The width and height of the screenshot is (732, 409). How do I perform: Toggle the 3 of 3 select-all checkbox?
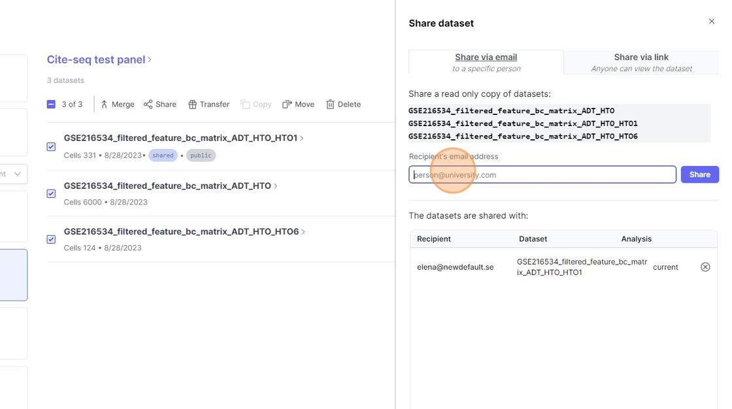pos(51,105)
